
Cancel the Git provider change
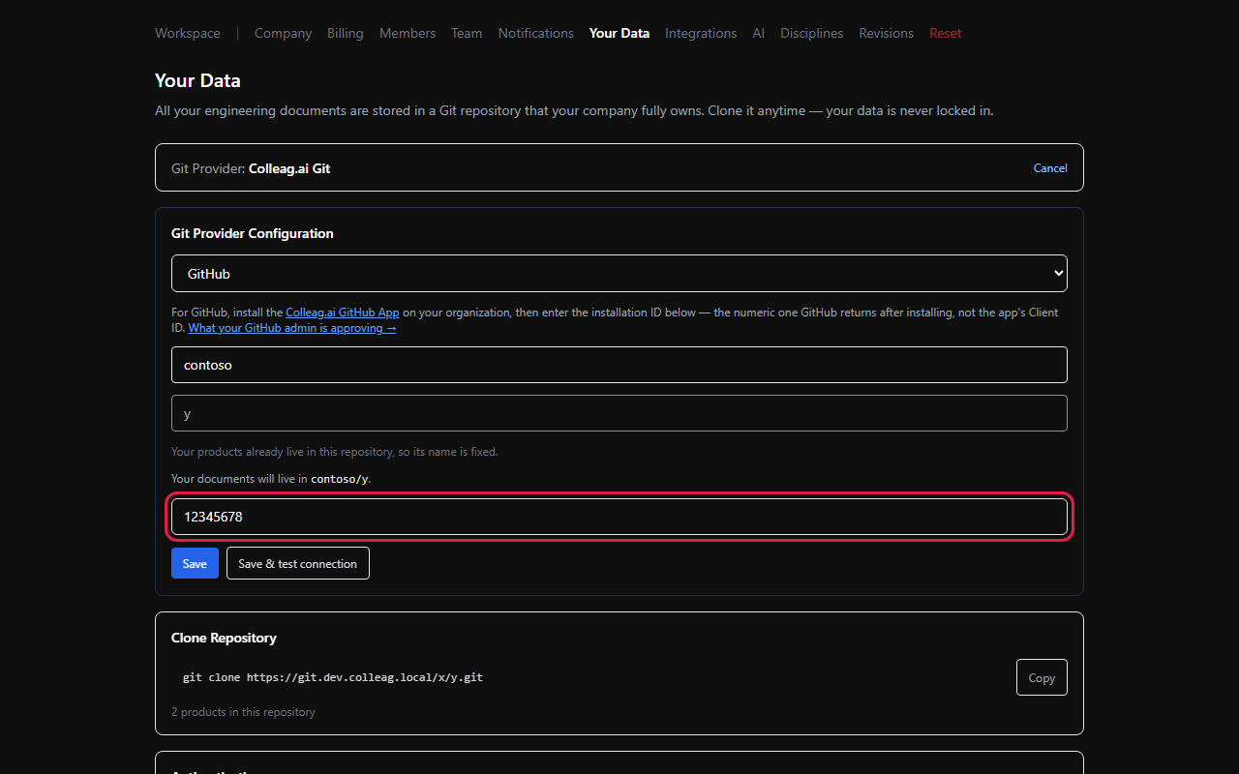(1050, 168)
